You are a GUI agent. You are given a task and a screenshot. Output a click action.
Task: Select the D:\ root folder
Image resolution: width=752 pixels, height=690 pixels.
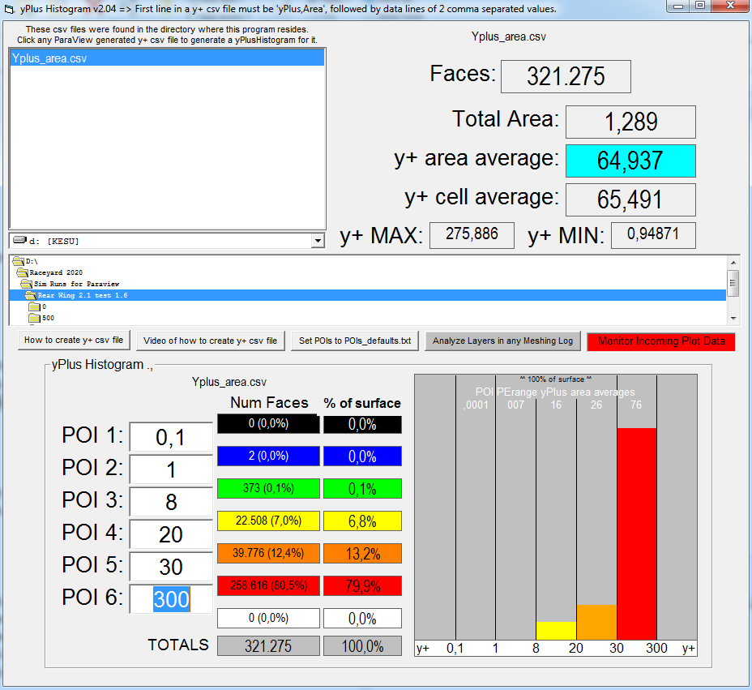pyautogui.click(x=32, y=262)
